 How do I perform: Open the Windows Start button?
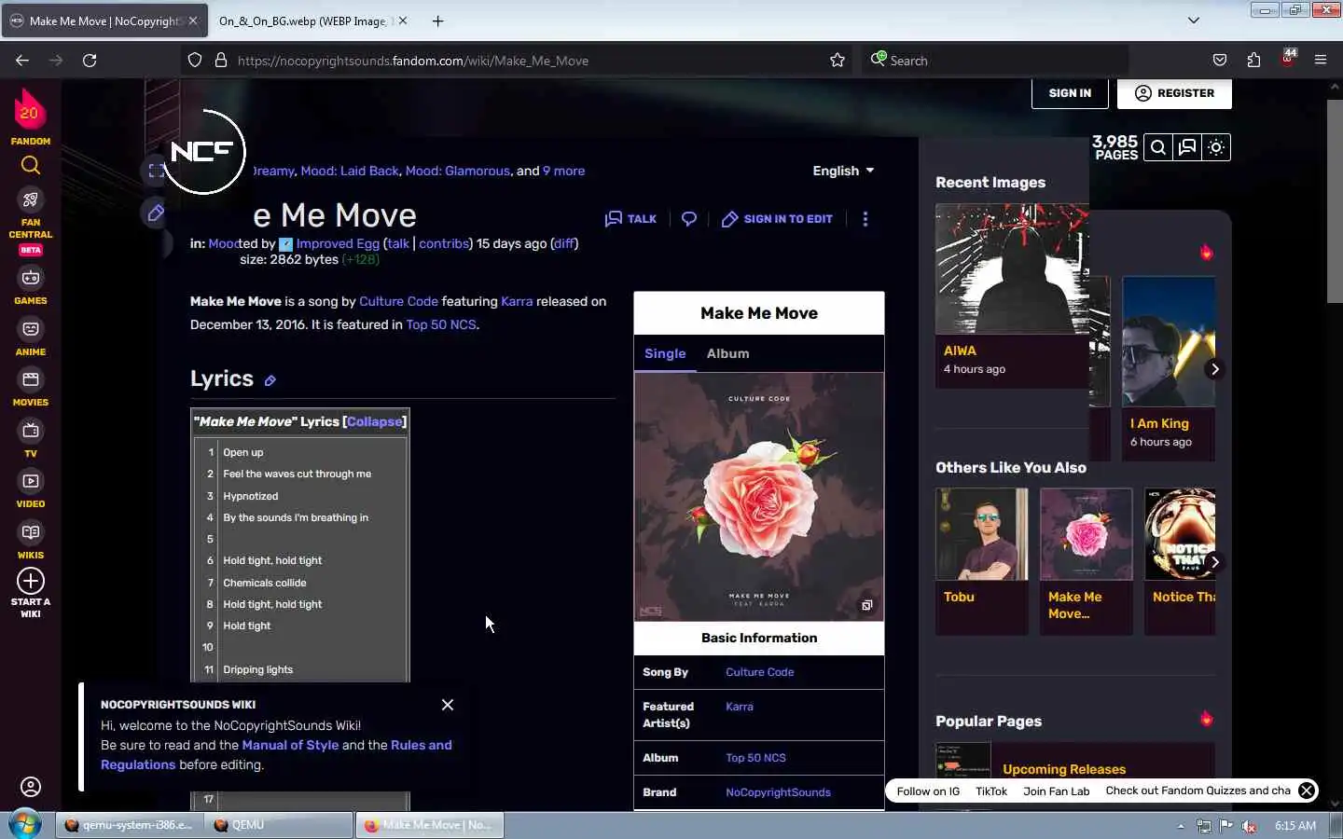(x=25, y=825)
